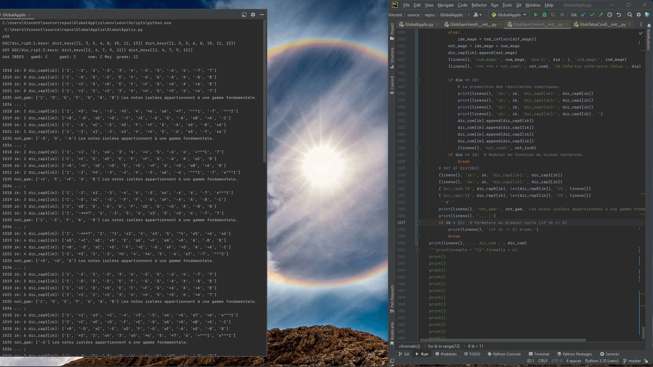Open user account dropdown in toolbar
The width and height of the screenshot is (653, 367).
(478, 15)
